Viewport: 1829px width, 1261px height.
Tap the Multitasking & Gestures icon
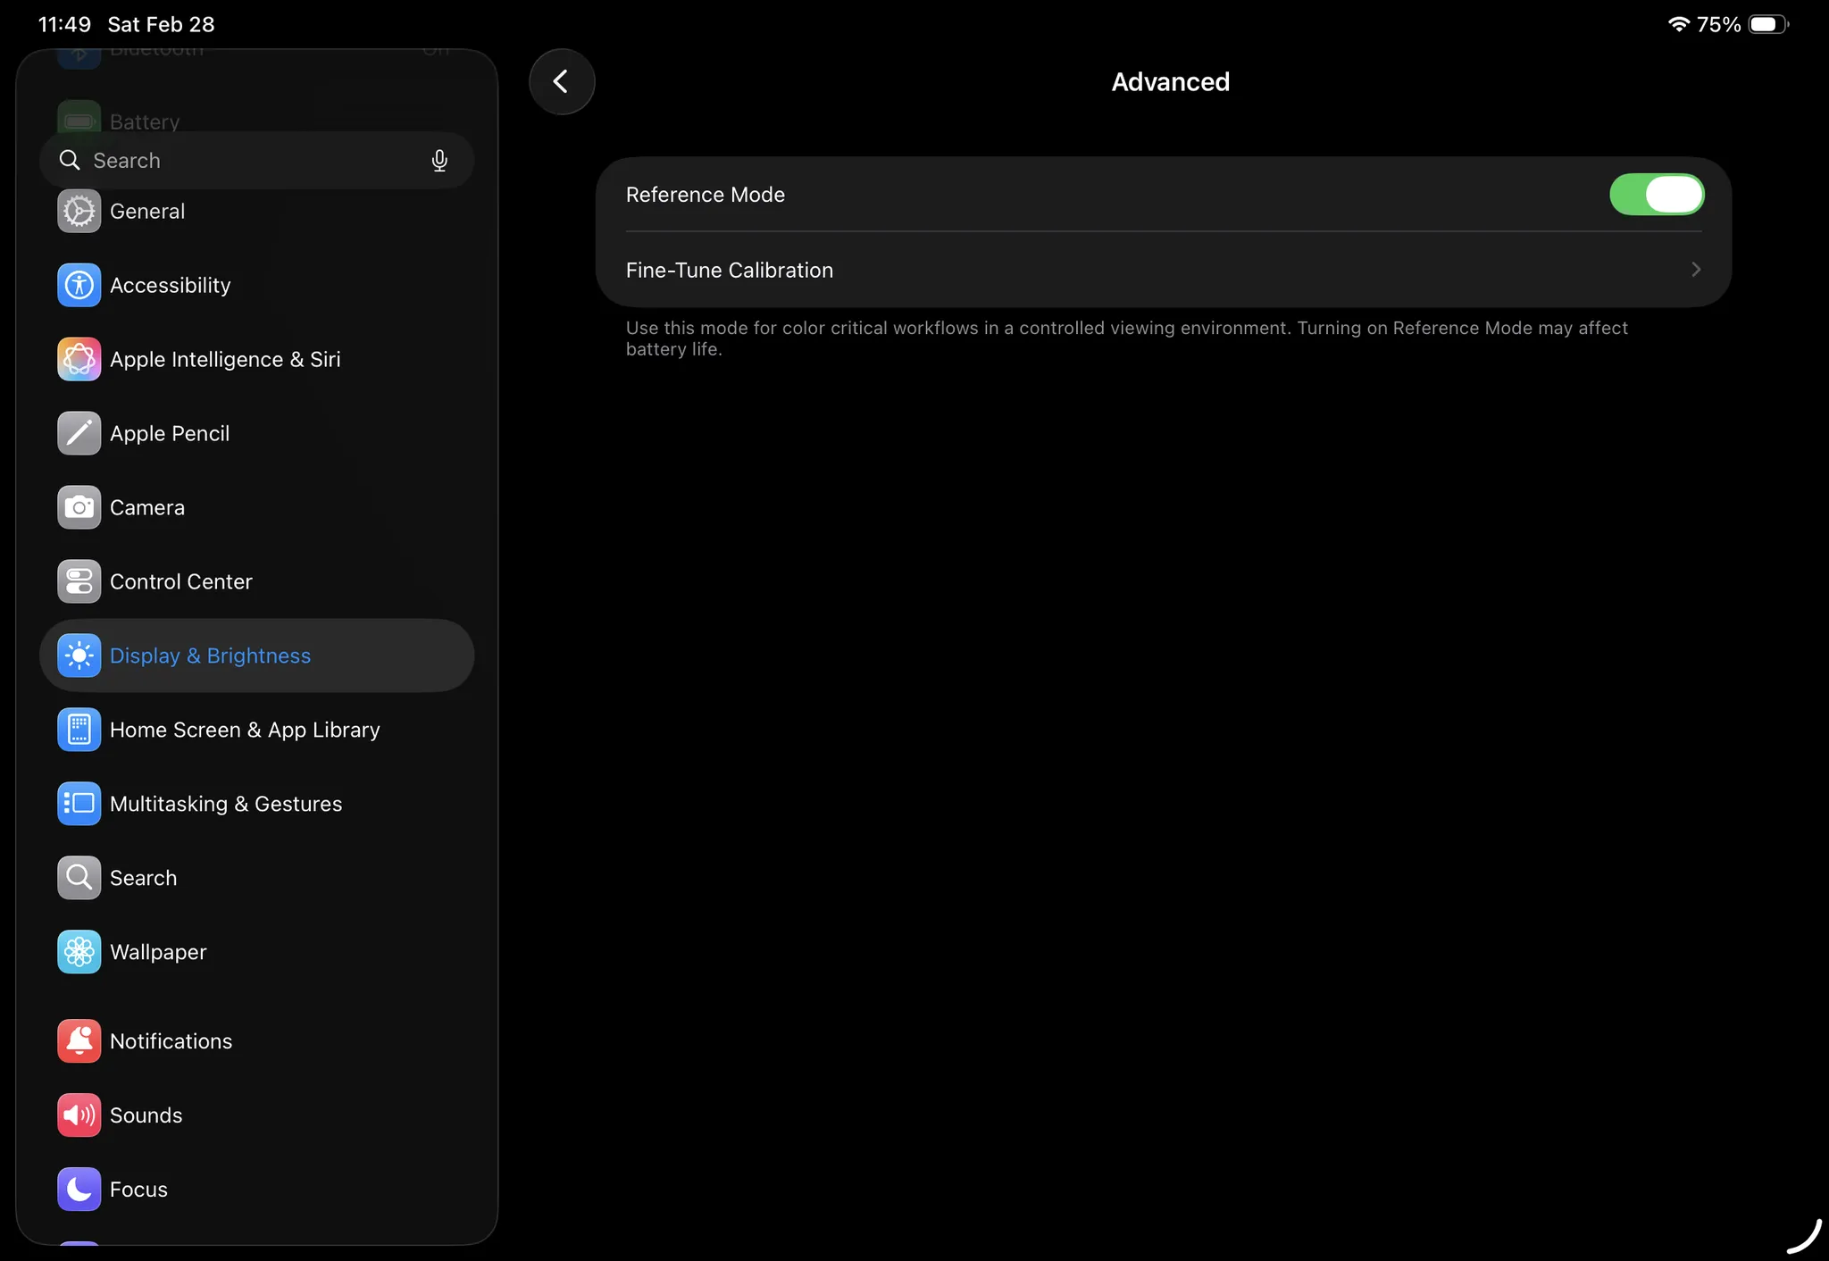click(79, 805)
